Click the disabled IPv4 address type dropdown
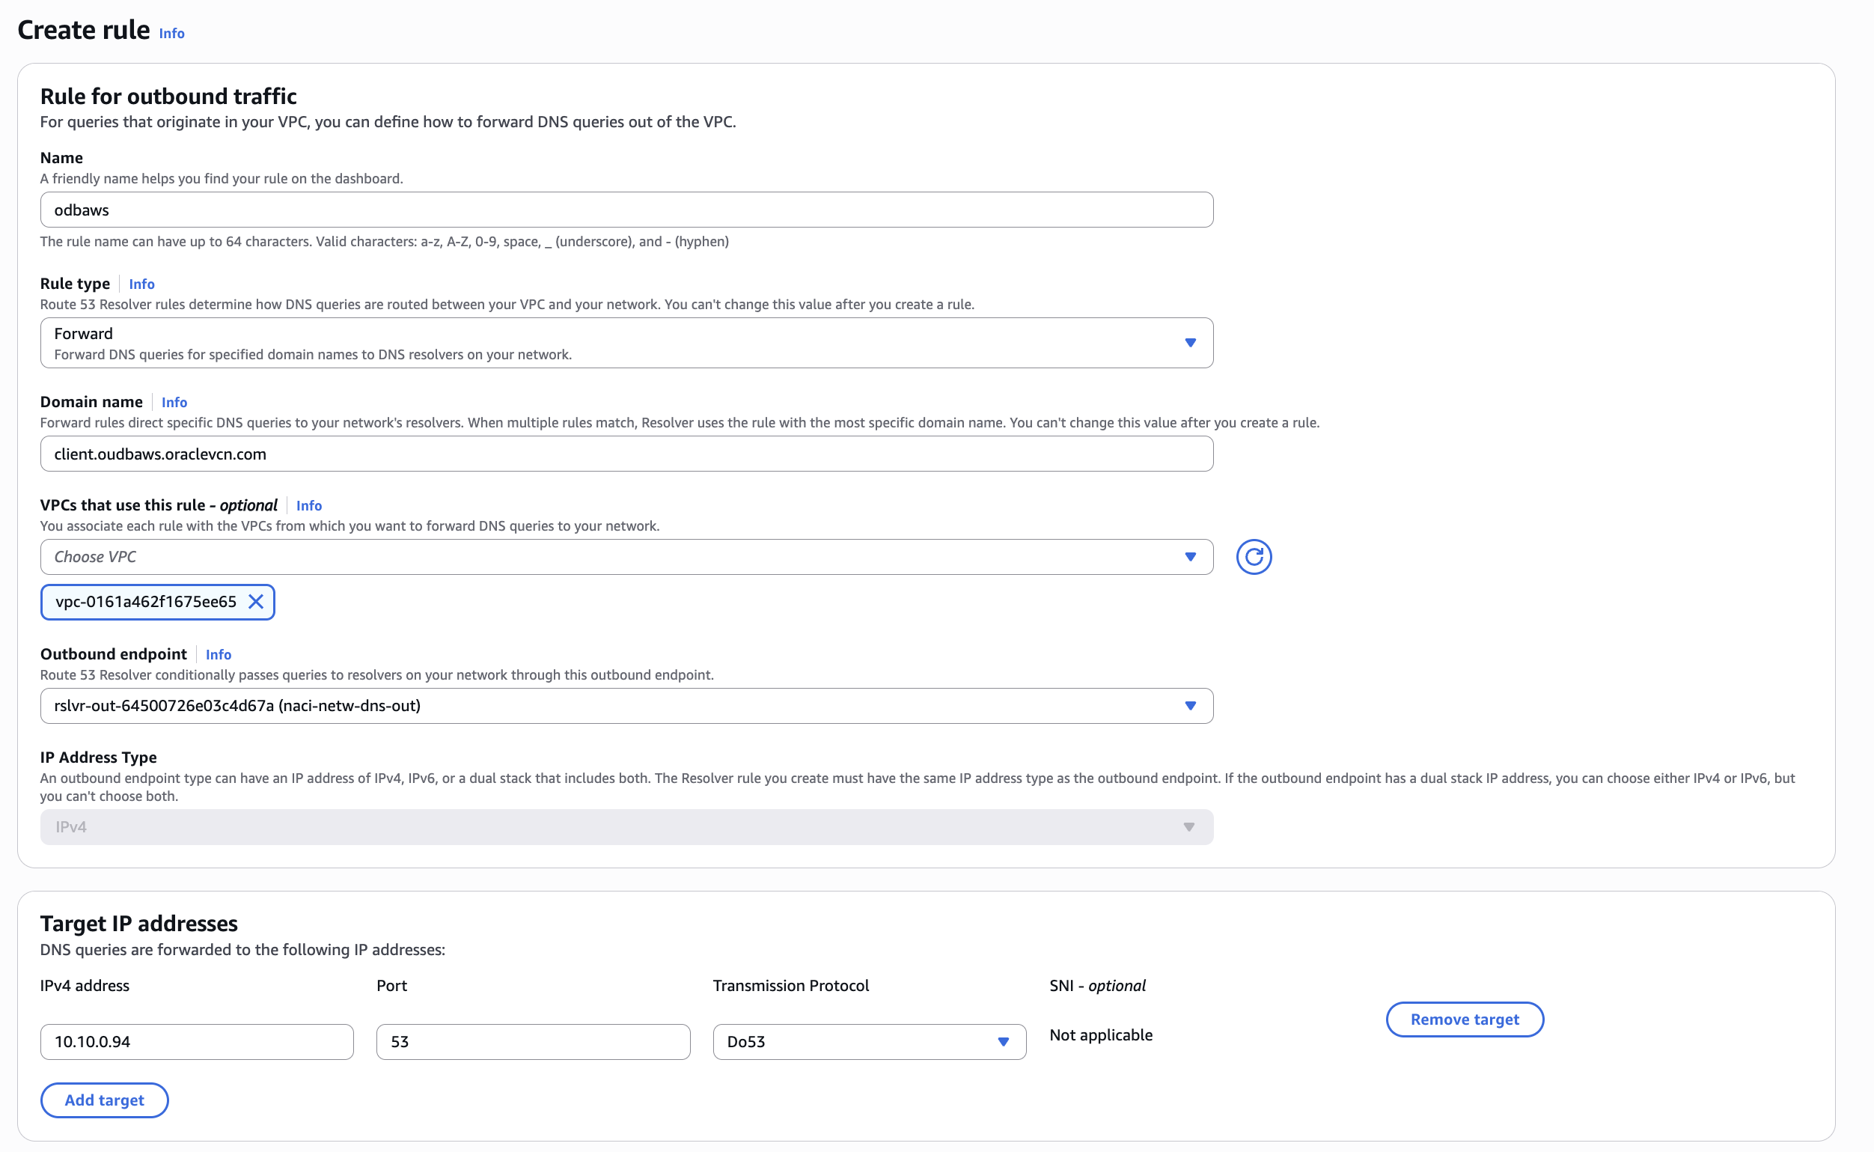Image resolution: width=1874 pixels, height=1152 pixels. click(x=625, y=826)
